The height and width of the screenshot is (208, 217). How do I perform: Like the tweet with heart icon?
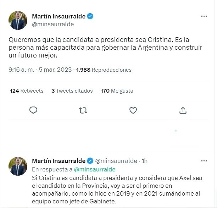pyautogui.click(x=133, y=110)
